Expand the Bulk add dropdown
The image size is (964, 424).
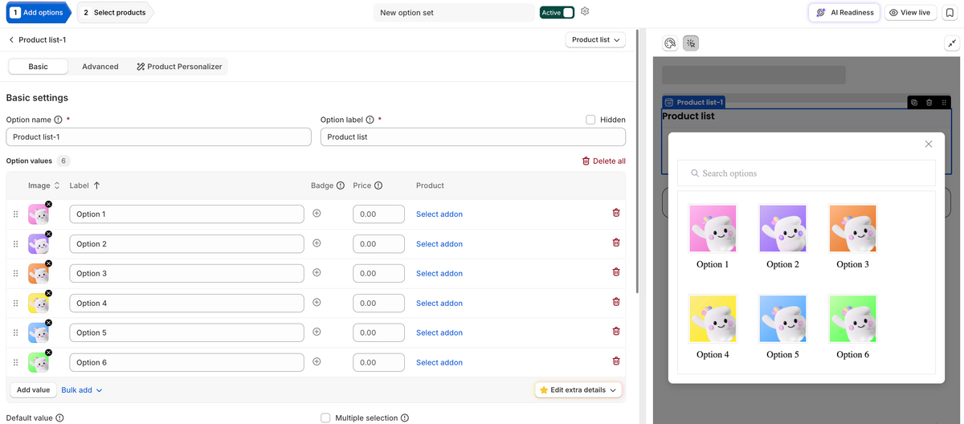point(82,389)
